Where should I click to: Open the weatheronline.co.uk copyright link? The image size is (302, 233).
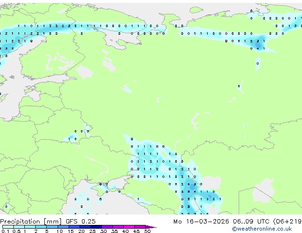pyautogui.click(x=262, y=229)
